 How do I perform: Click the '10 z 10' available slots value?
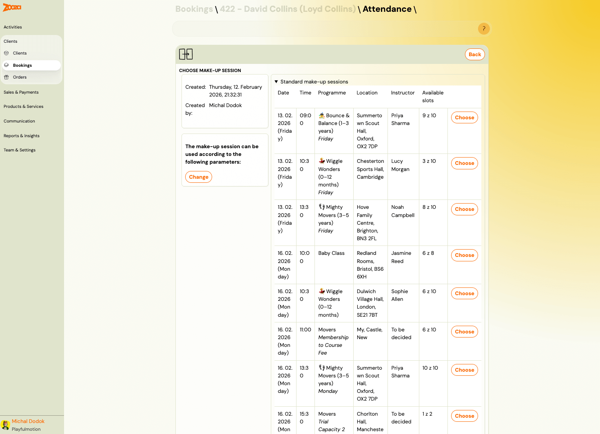pos(430,368)
